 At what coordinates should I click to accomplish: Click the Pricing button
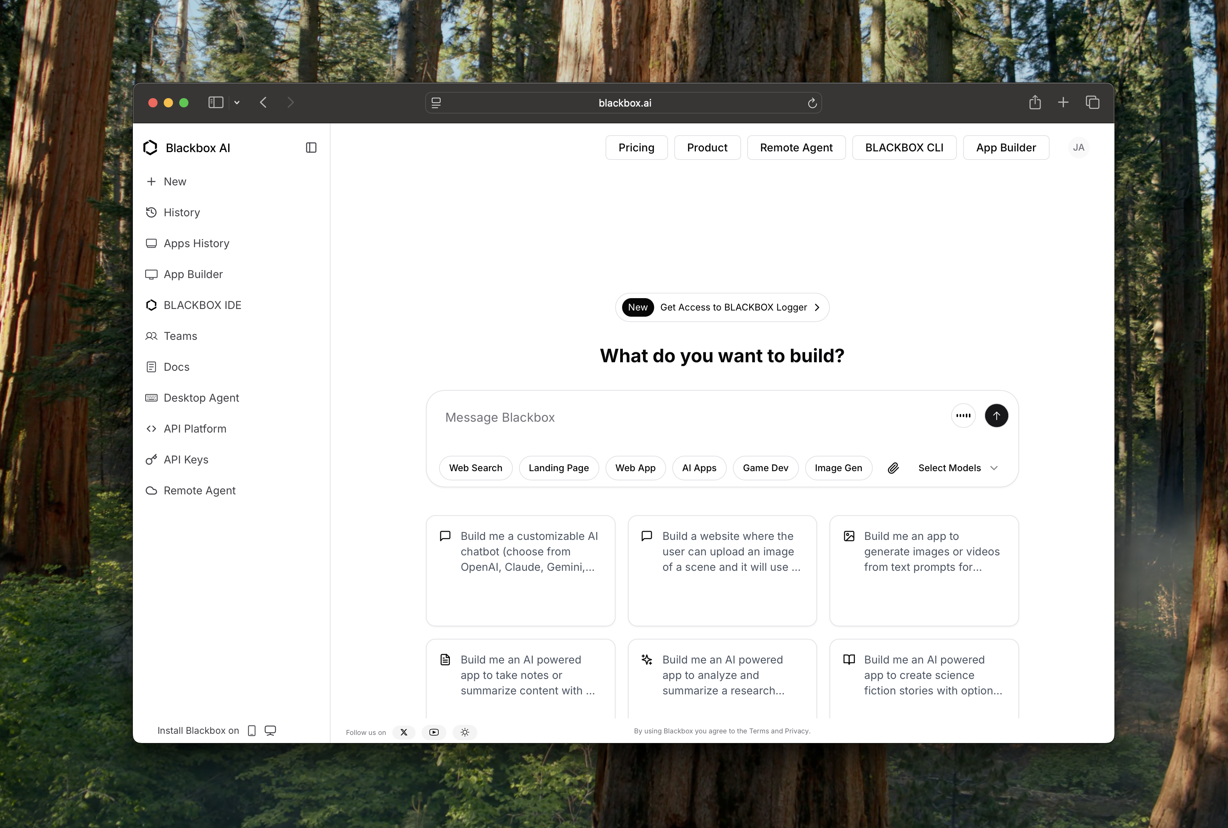pos(636,148)
